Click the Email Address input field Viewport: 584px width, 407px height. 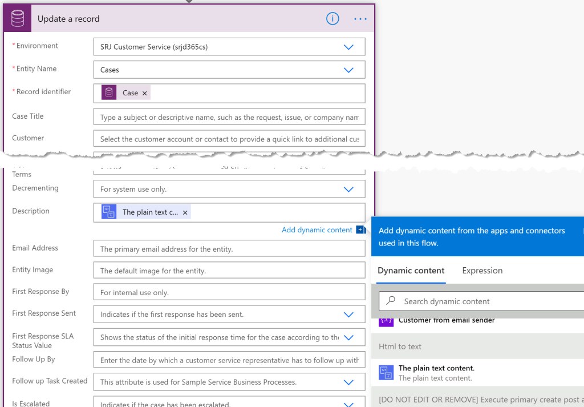pyautogui.click(x=229, y=249)
